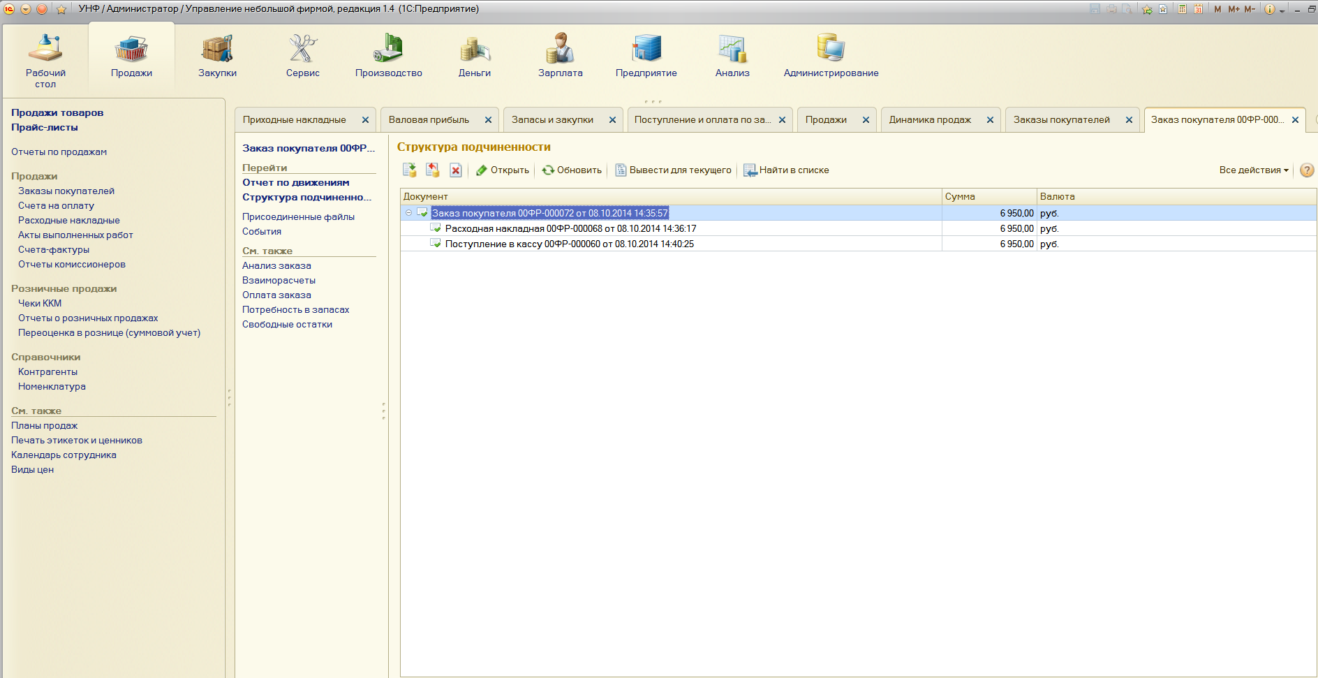Open the Счета на оплату link
The image size is (1318, 678).
pos(56,206)
